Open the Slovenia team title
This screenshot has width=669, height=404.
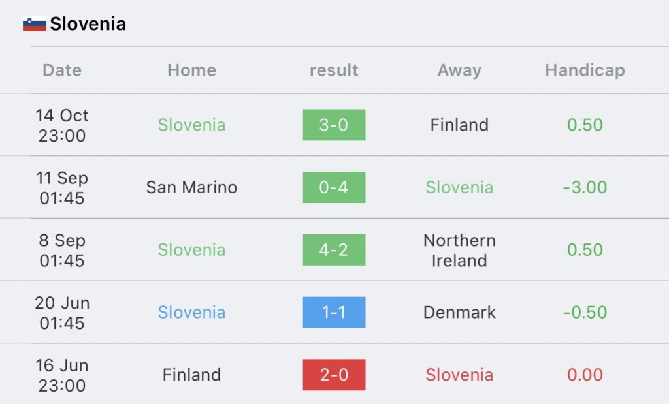(x=88, y=24)
